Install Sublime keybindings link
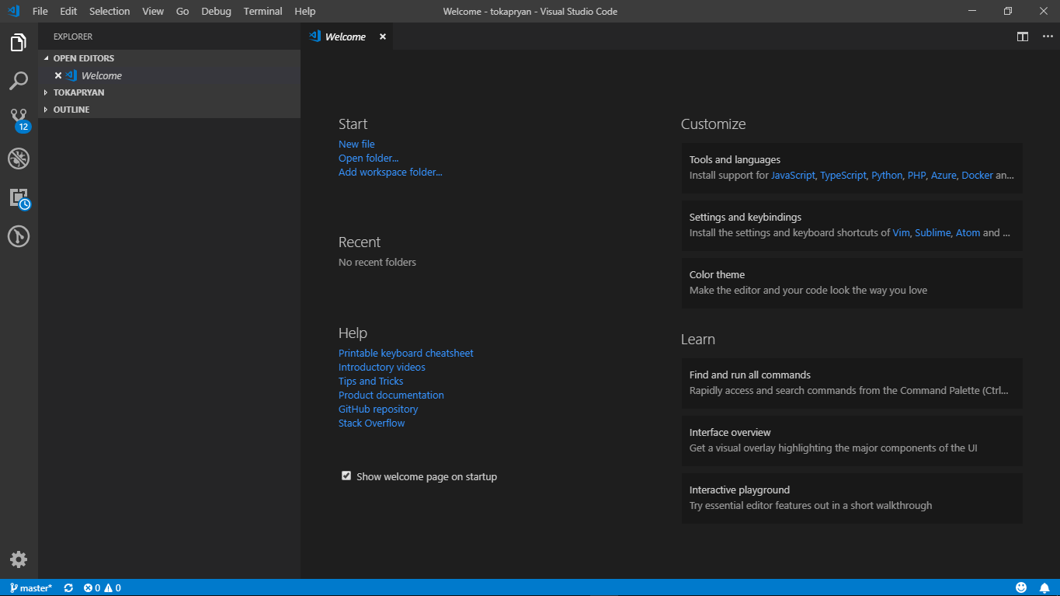 pos(933,233)
